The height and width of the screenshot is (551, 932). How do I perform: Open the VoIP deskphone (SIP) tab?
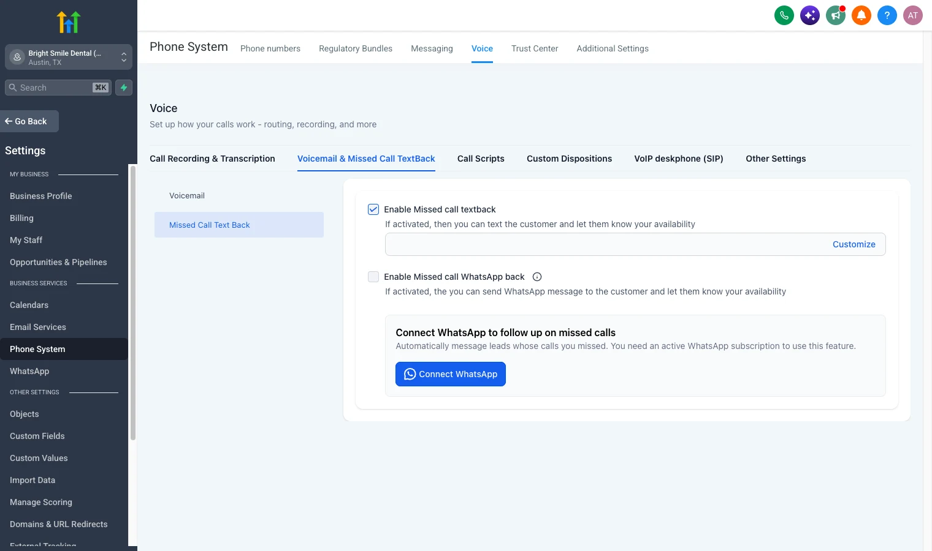pos(679,159)
